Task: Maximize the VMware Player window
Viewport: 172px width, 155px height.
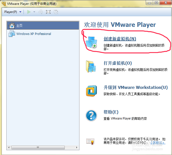Action: [156, 3]
